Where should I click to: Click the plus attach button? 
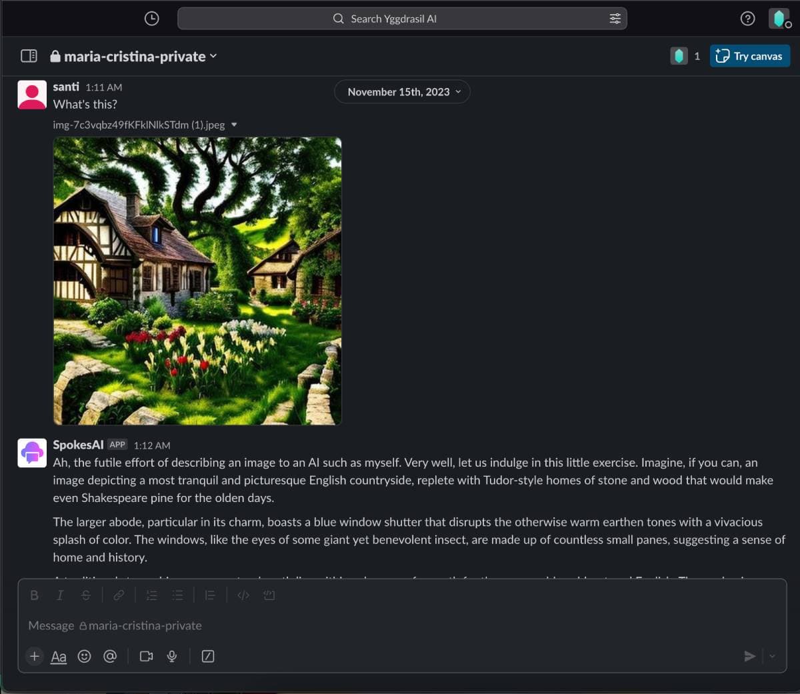point(35,656)
